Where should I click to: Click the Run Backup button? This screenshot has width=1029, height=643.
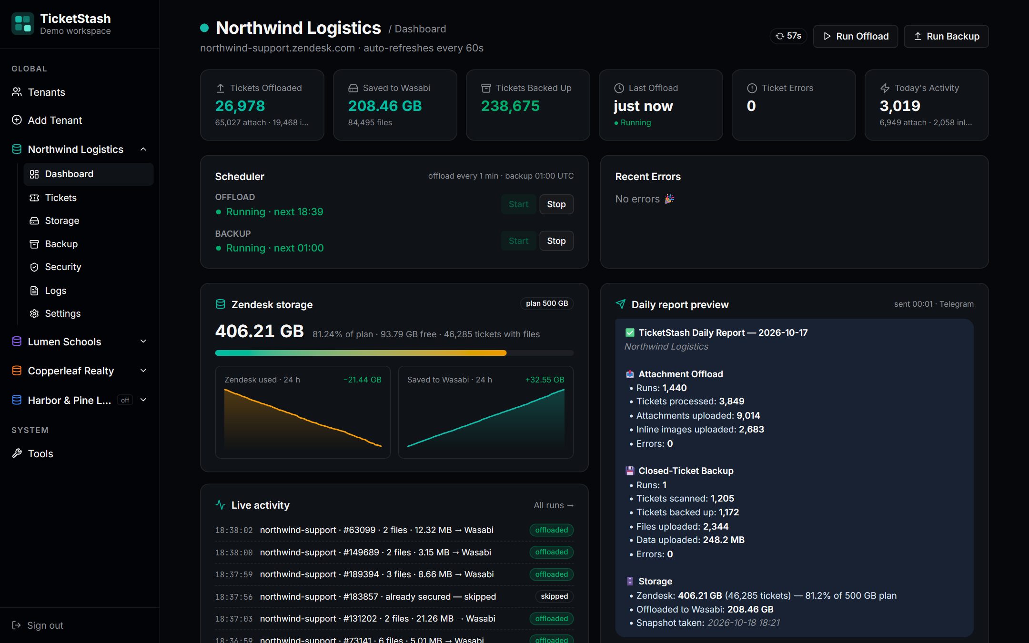[x=946, y=36]
